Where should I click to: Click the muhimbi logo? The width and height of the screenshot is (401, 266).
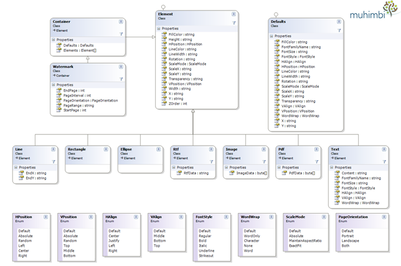coord(375,10)
